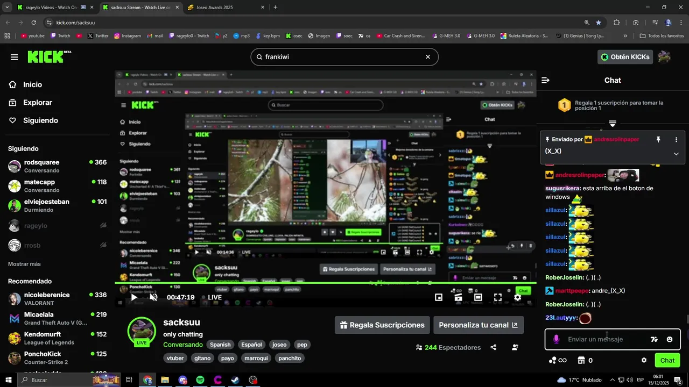Open Micaelala recommended channel
The width and height of the screenshot is (689, 387).
coord(57,318)
